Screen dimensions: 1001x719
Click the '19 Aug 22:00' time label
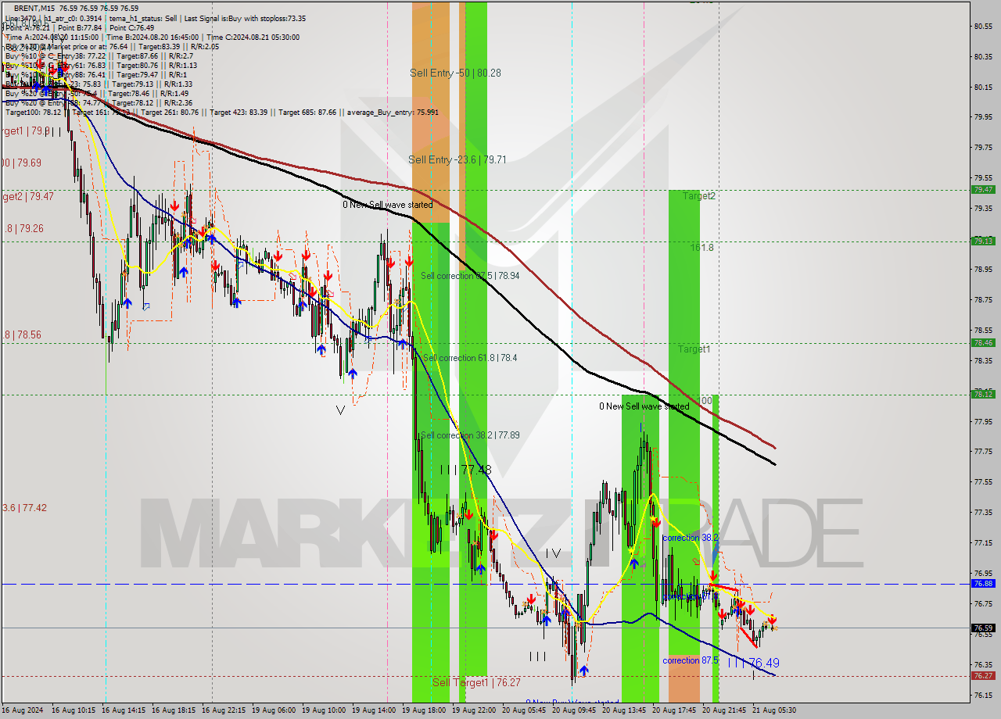click(475, 710)
